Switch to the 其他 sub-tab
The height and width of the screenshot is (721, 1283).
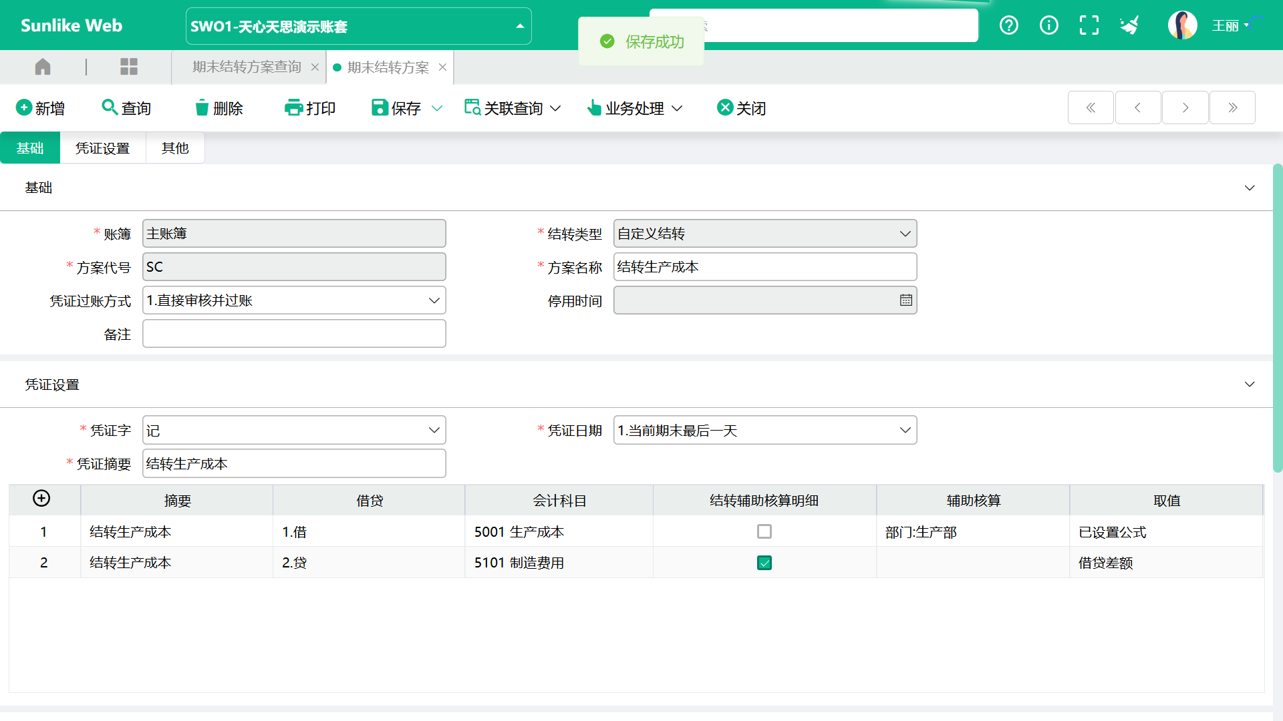[x=175, y=148]
